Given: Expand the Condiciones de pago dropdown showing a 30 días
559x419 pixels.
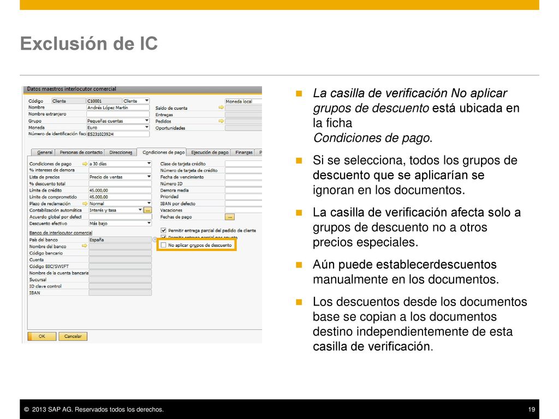Looking at the screenshot, I should 148,164.
